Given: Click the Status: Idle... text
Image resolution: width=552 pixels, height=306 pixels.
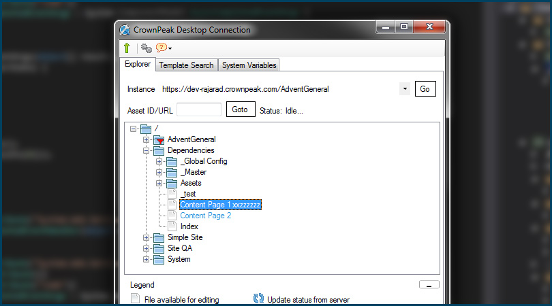Looking at the screenshot, I should tap(281, 111).
